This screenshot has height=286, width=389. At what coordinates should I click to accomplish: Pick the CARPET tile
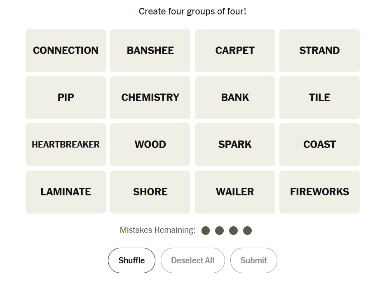pos(235,51)
